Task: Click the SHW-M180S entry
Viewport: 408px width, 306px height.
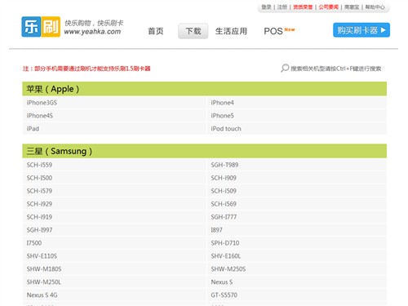Action: (44, 269)
